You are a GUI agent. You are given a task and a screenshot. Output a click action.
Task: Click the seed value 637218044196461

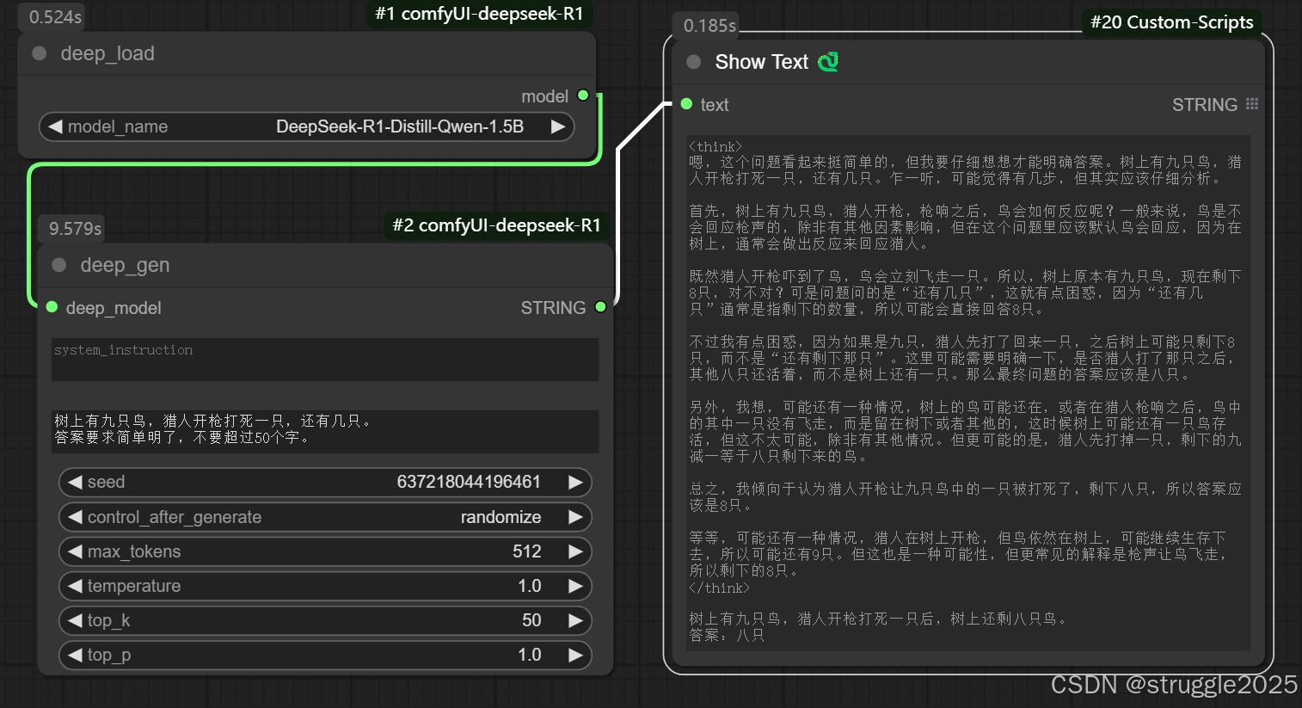tap(469, 482)
